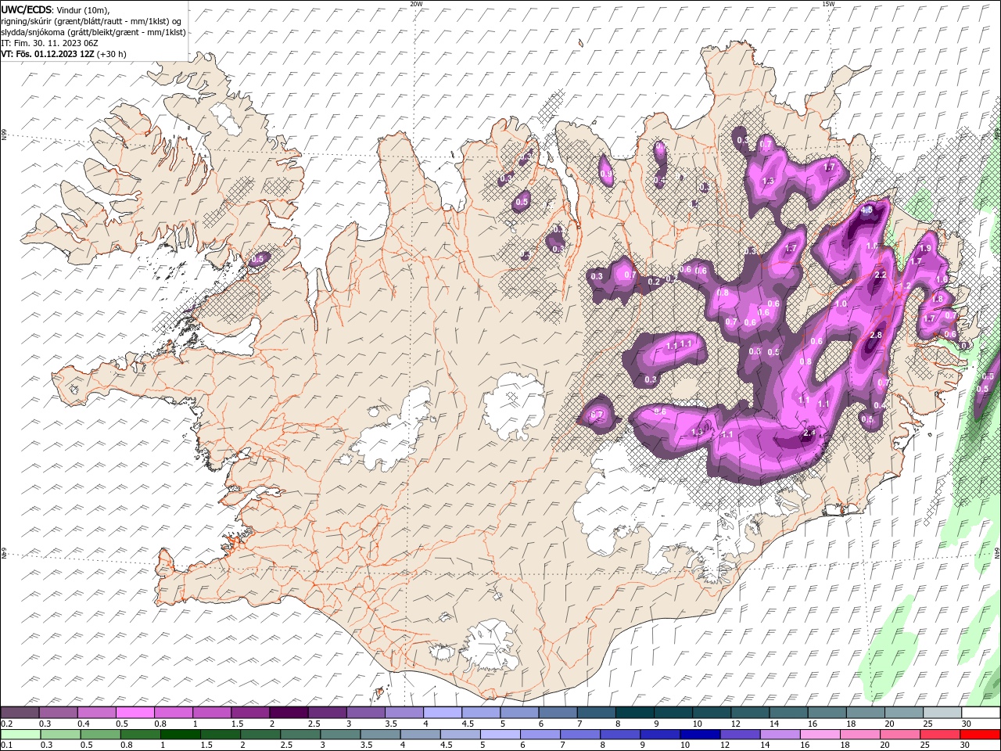
Task: Click the light lavender 4 swatch in upper scale
Action: point(443,713)
